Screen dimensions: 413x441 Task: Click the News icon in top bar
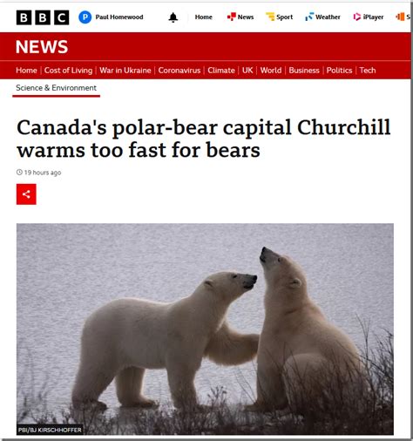coord(232,17)
